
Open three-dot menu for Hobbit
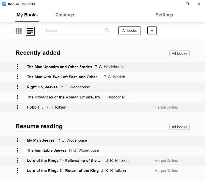tap(17, 107)
